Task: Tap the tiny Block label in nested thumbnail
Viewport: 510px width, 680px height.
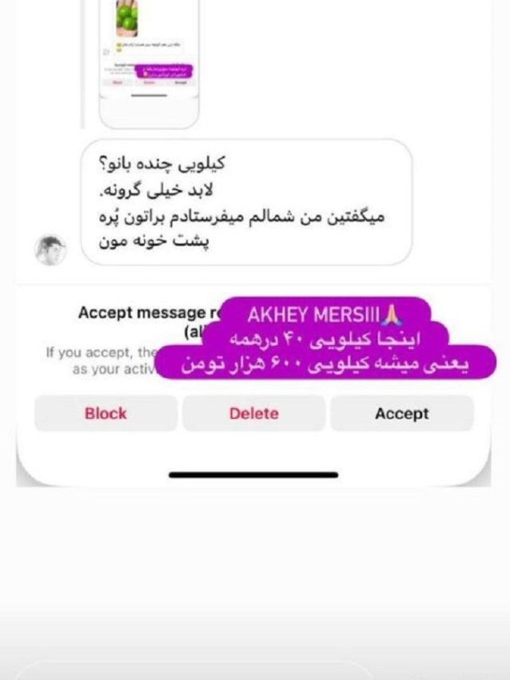Action: [117, 82]
